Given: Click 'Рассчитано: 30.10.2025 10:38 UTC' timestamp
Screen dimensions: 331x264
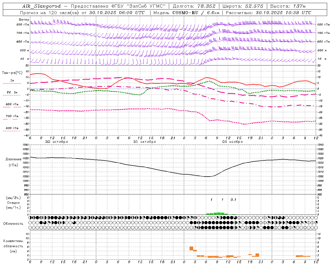Looking at the screenshot, I should pos(268,13).
